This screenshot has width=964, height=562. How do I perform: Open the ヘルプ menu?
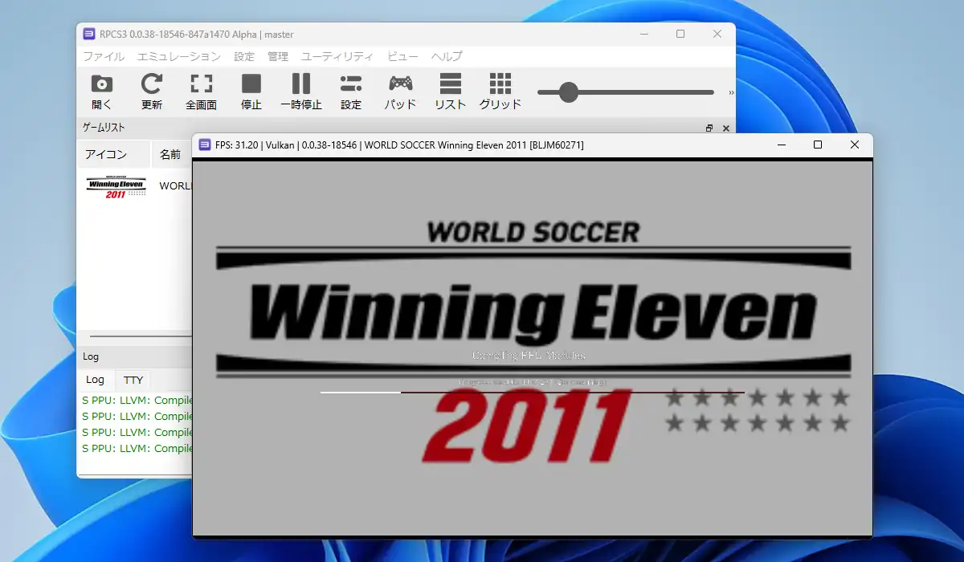tap(447, 57)
